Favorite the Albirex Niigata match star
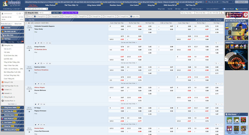Screen dimensions: 249x135 (29, 91)
